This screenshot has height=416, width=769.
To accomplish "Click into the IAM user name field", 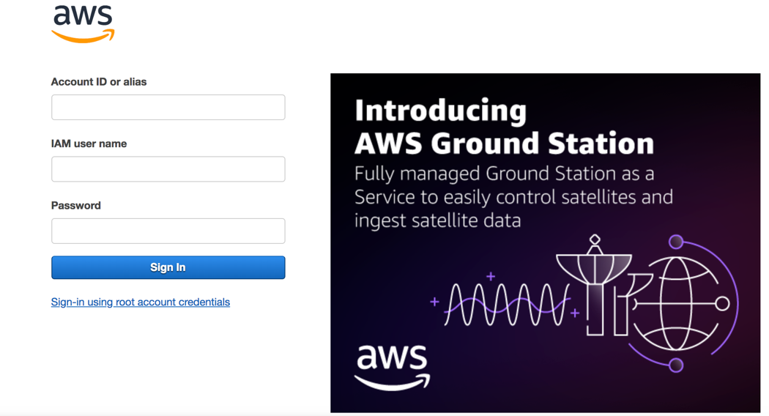I will (168, 169).
